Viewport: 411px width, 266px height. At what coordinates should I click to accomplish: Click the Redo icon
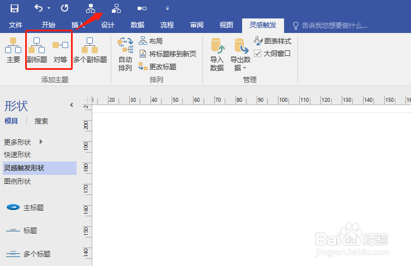coord(64,8)
